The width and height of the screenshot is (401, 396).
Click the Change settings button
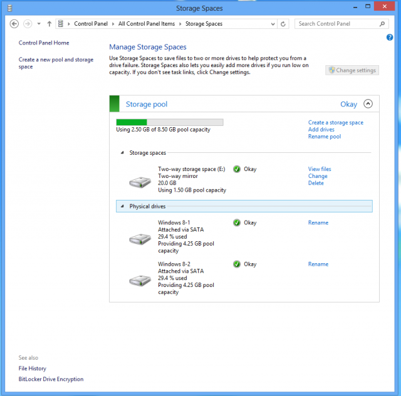tap(352, 70)
